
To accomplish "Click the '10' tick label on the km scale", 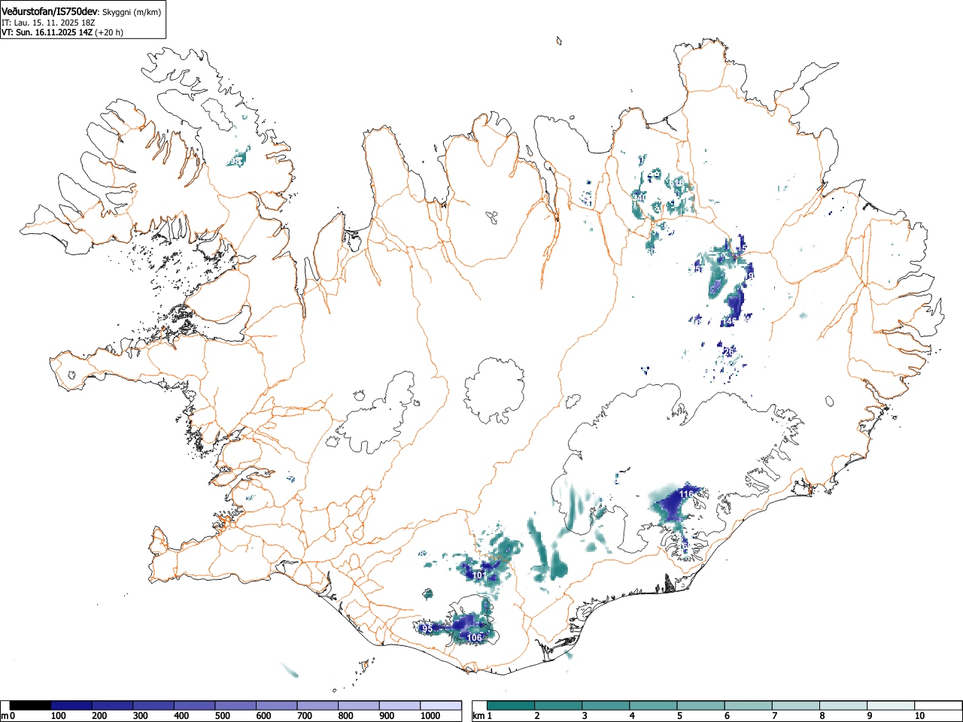I will click(x=919, y=716).
